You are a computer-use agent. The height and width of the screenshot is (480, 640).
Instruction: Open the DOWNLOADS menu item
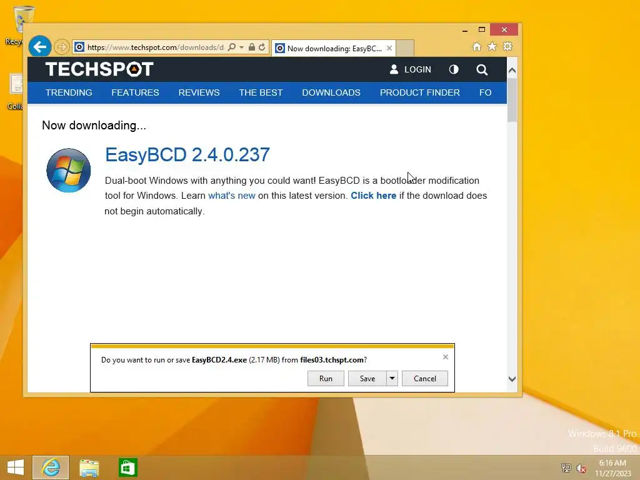(x=331, y=92)
